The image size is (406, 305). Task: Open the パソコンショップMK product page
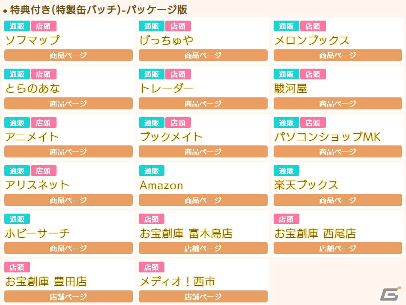click(337, 152)
